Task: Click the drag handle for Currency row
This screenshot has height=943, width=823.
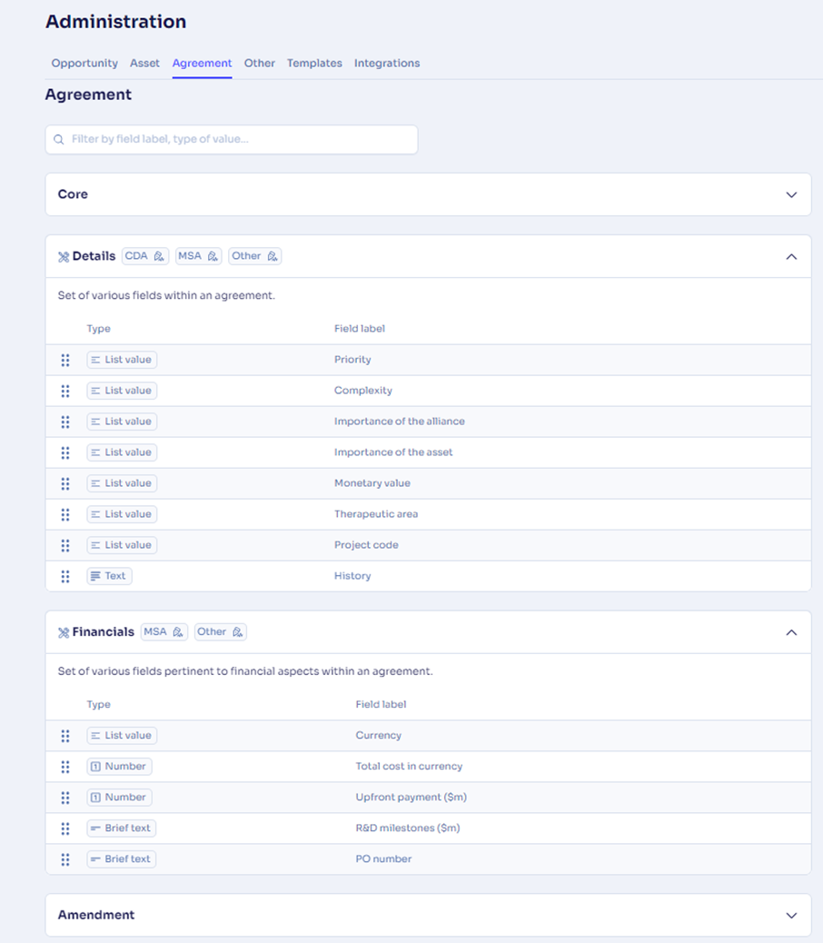Action: click(64, 736)
